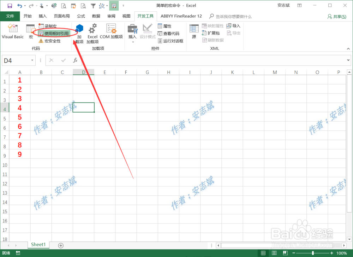Customize Quick Access Toolbar dropdown arrow
The width and height of the screenshot is (353, 257).
[123, 6]
